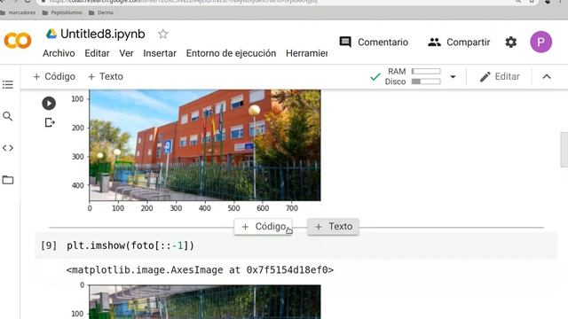This screenshot has height=319, width=568.
Task: Click the code line plt.imshow(foto[::-1])
Action: pos(130,245)
